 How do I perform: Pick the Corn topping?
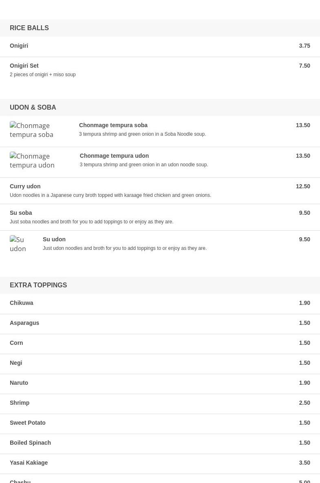(x=16, y=343)
